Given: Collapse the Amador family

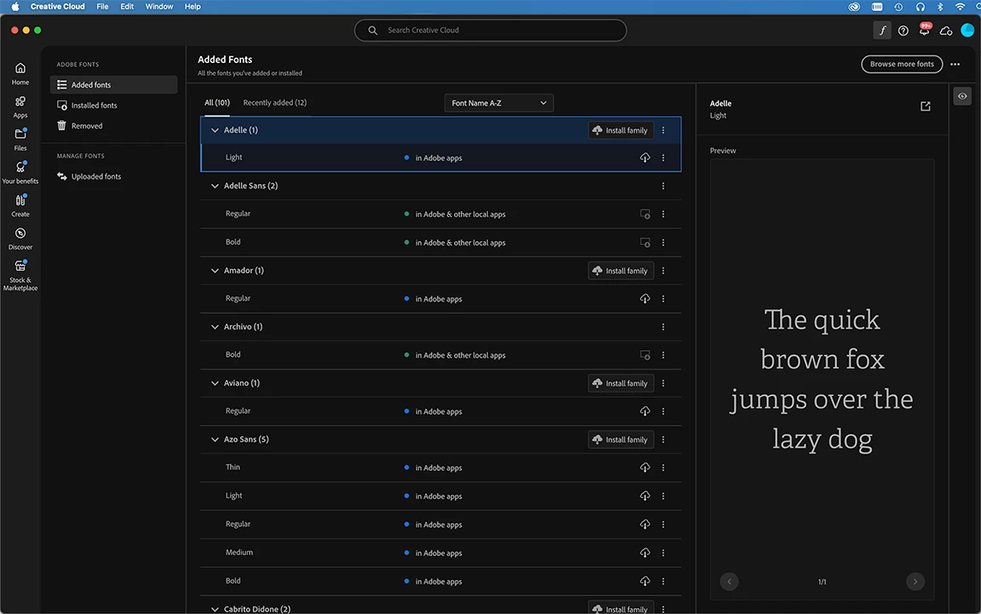Looking at the screenshot, I should click(x=215, y=271).
